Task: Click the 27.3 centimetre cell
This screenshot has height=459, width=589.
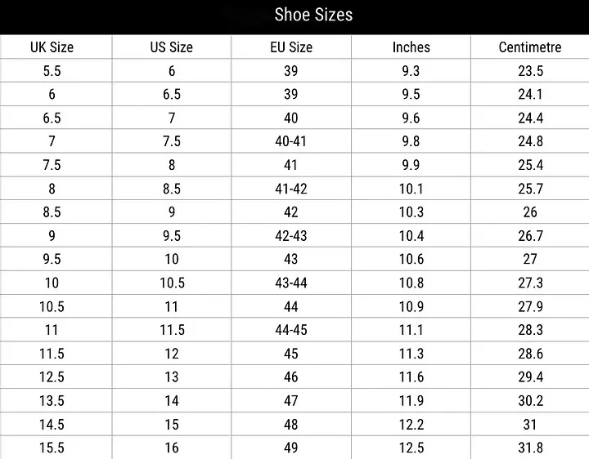Action: pyautogui.click(x=530, y=283)
